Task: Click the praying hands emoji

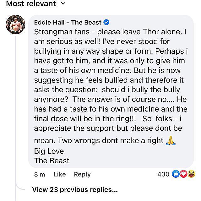Action: coord(170,140)
